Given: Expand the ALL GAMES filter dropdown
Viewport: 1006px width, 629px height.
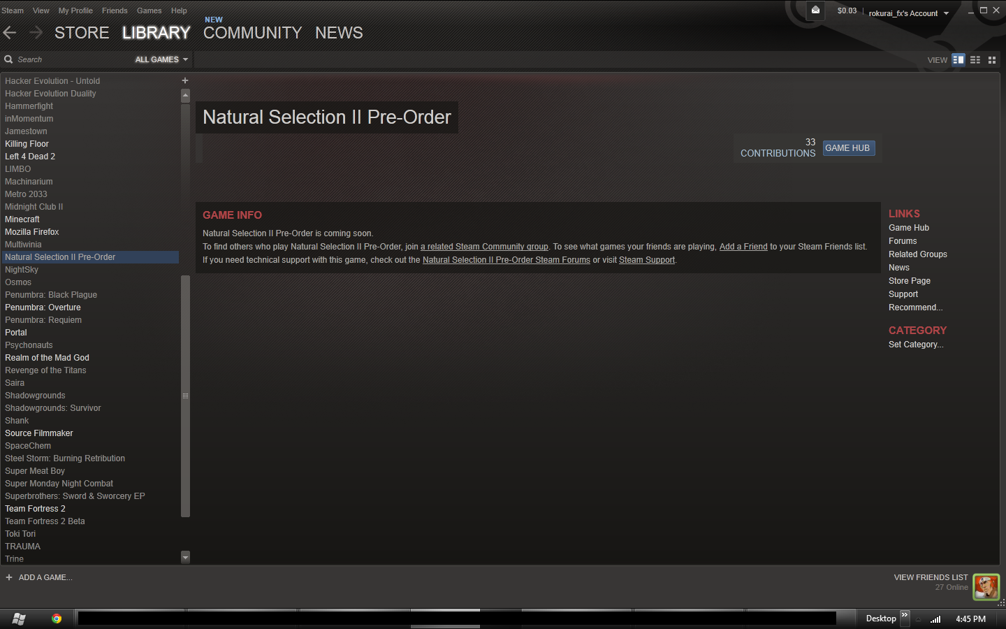Looking at the screenshot, I should (161, 59).
